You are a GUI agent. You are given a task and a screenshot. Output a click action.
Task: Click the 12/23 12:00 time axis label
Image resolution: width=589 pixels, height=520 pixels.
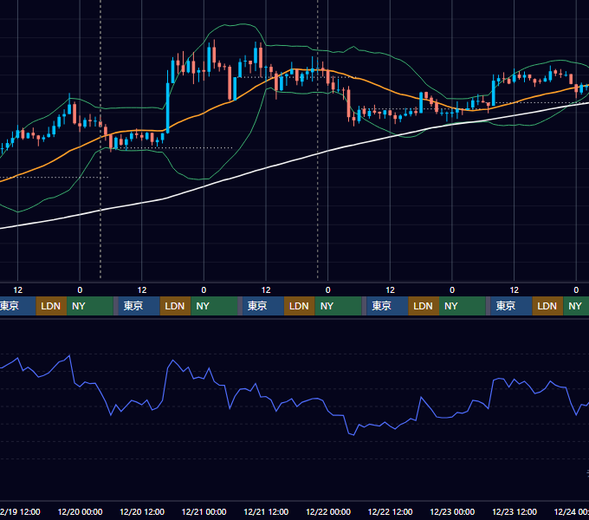(515, 511)
